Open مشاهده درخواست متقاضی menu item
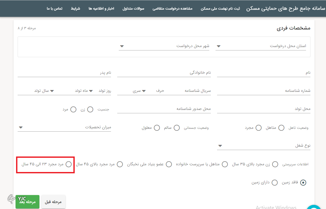This screenshot has width=326, height=209. [x=172, y=9]
